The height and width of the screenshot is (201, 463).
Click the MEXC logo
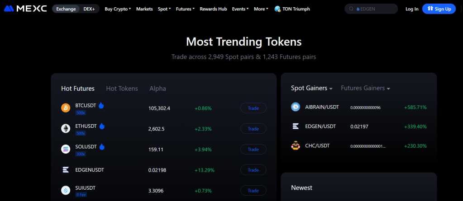pos(25,9)
